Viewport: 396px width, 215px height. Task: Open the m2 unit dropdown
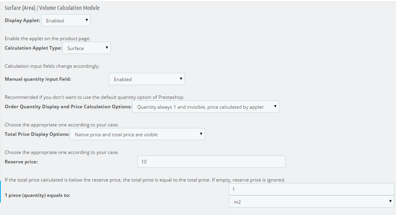pos(312,201)
